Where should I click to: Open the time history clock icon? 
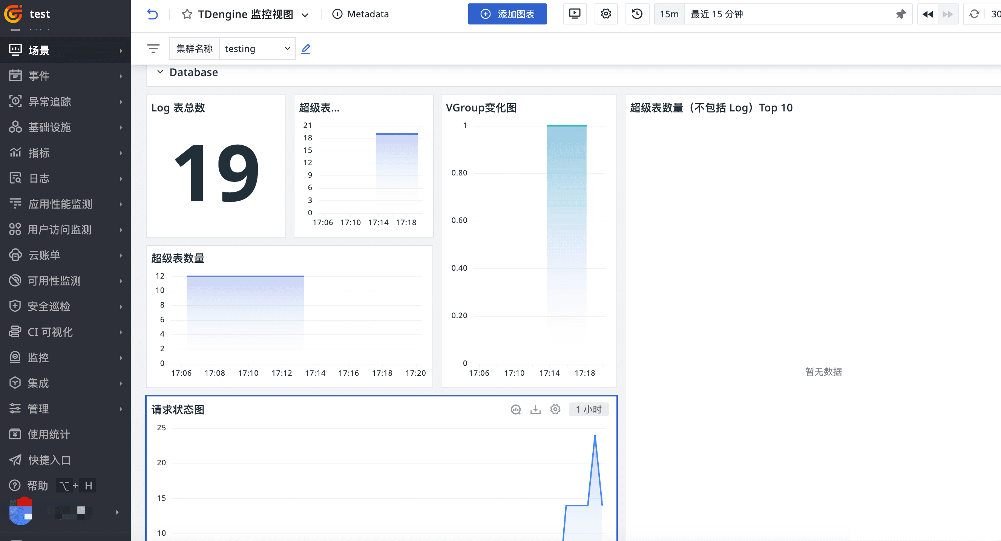click(x=637, y=14)
